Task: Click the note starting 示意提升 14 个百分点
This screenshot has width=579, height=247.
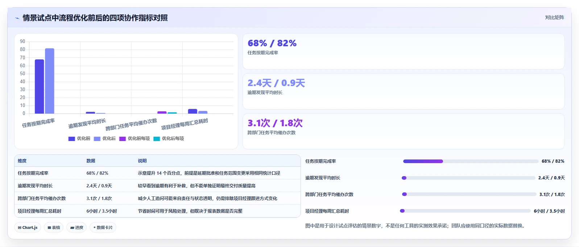Action: [x=209, y=173]
